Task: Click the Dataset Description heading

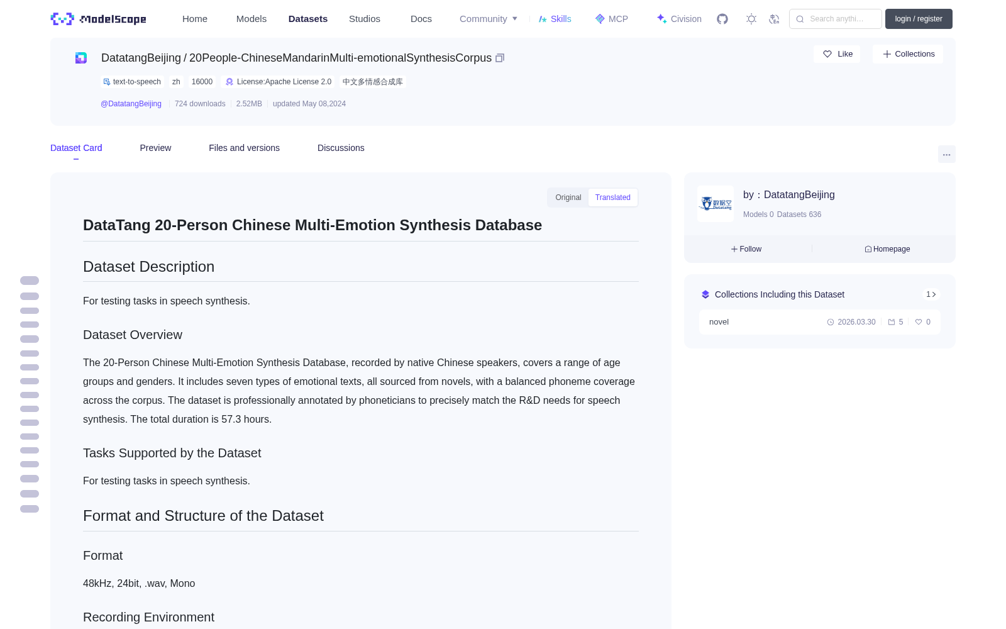Action: point(148,267)
